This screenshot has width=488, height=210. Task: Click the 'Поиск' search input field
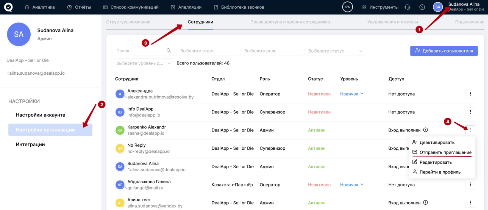coord(139,51)
